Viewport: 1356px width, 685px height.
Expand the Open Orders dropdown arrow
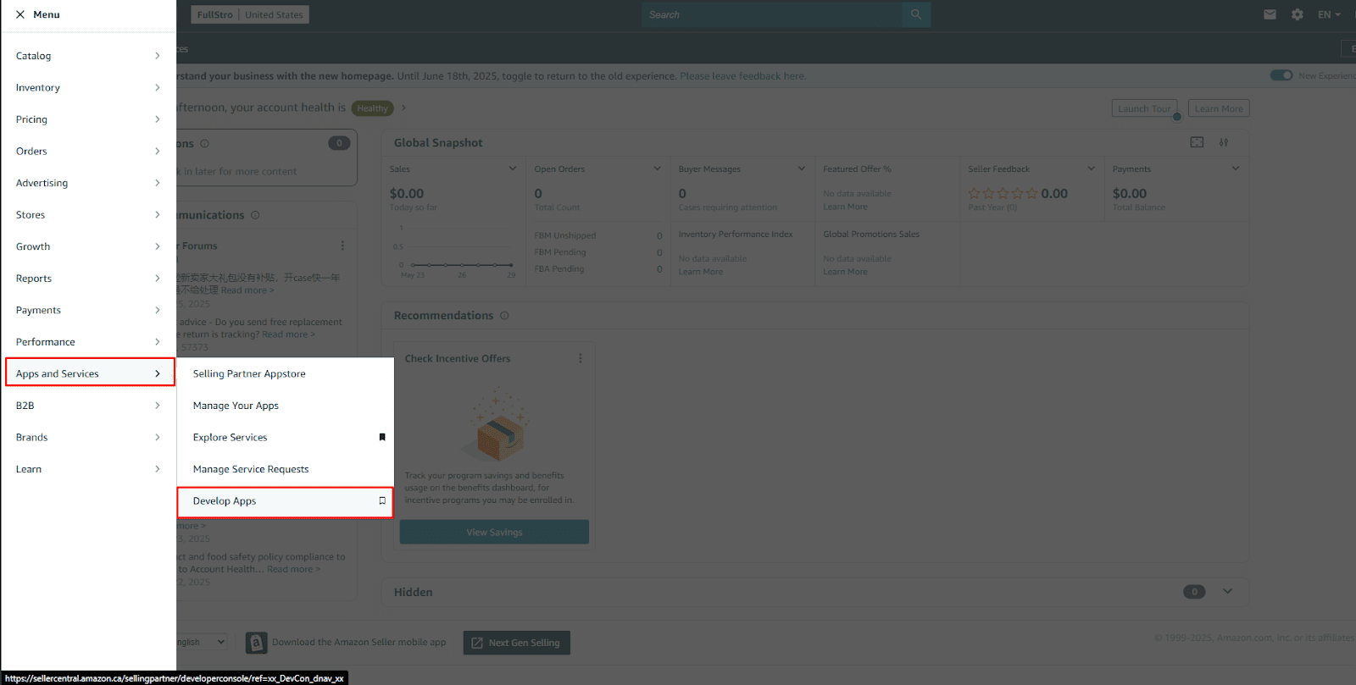click(x=657, y=168)
